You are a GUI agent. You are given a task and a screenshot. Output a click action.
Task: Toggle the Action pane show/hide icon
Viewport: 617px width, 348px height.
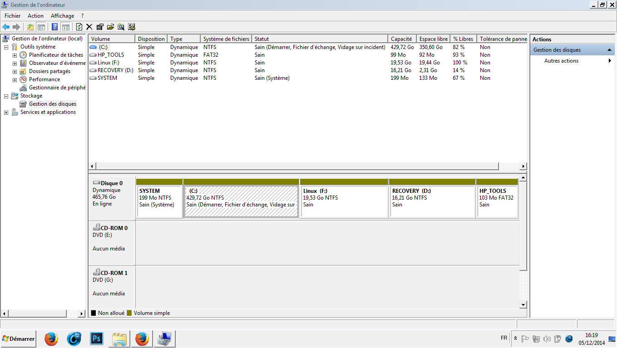pyautogui.click(x=65, y=27)
